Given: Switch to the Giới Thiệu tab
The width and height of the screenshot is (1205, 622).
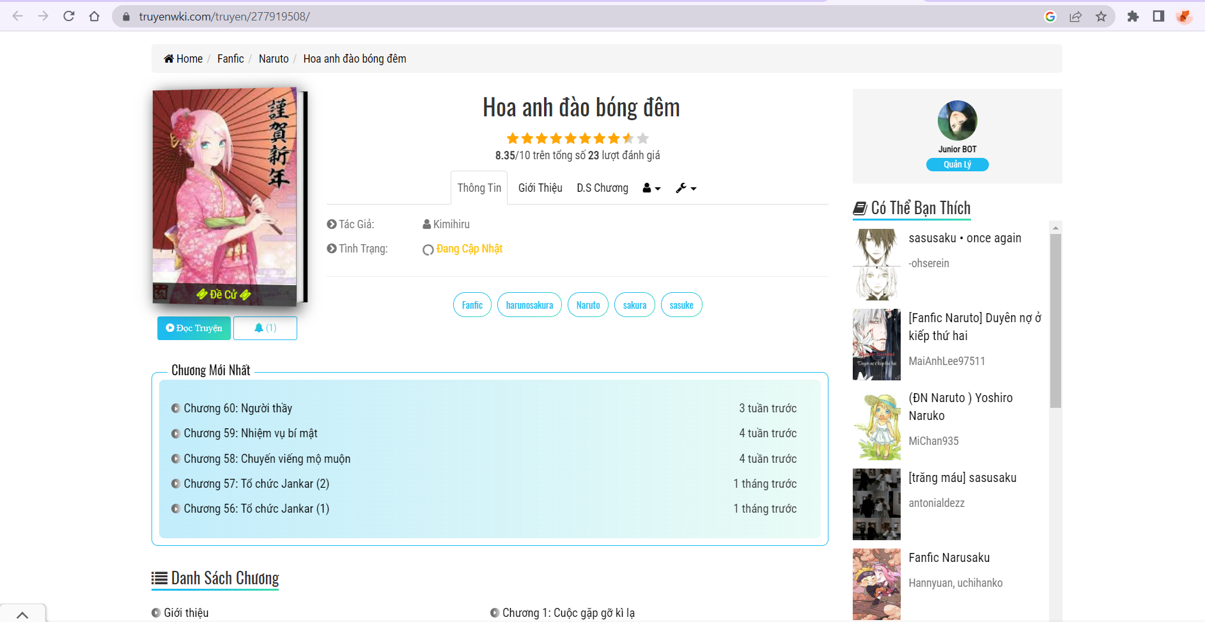Looking at the screenshot, I should coord(540,188).
